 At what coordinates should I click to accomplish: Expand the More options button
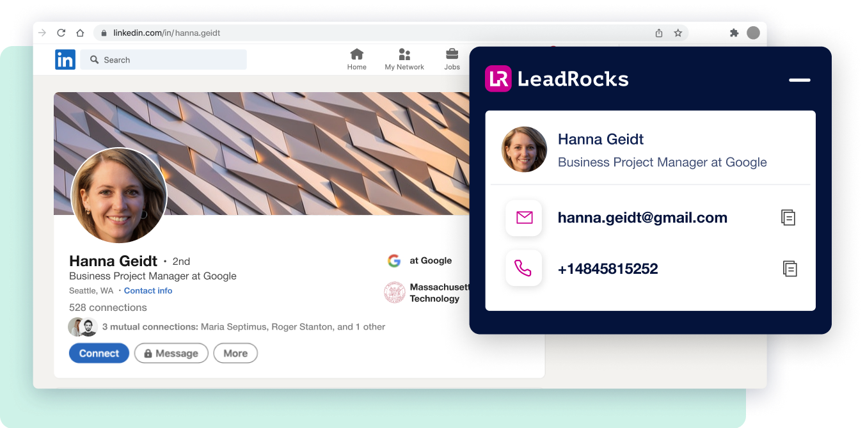tap(235, 353)
